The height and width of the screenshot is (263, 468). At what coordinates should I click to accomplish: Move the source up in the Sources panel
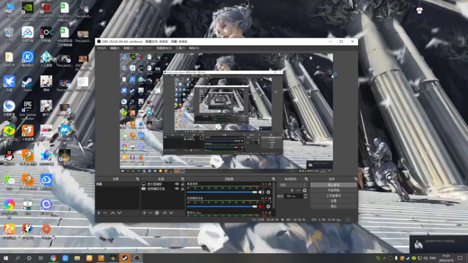pyautogui.click(x=164, y=213)
